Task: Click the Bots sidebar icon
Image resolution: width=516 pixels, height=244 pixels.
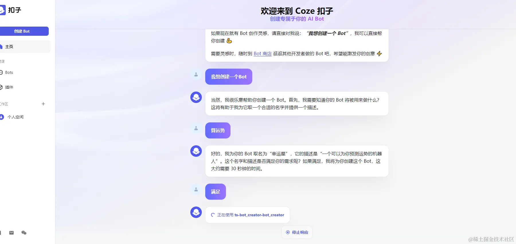Action: tap(1, 73)
